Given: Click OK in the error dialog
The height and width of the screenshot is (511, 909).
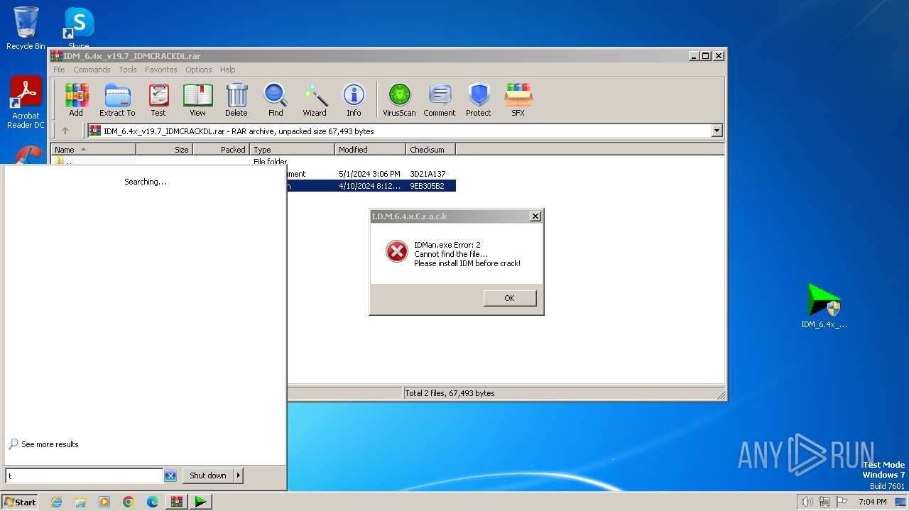Looking at the screenshot, I should coord(509,298).
